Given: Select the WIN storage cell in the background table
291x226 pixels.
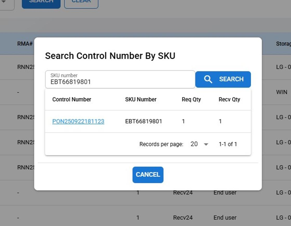Looking at the screenshot, I should (282, 92).
